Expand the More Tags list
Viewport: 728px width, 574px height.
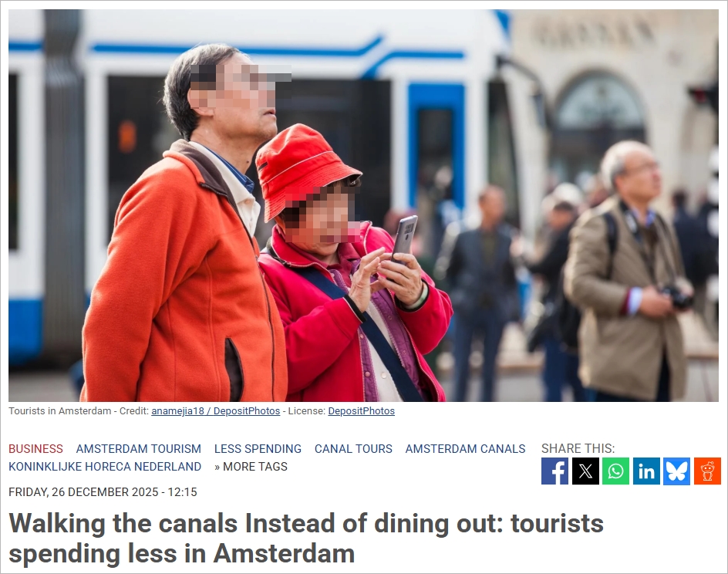251,466
